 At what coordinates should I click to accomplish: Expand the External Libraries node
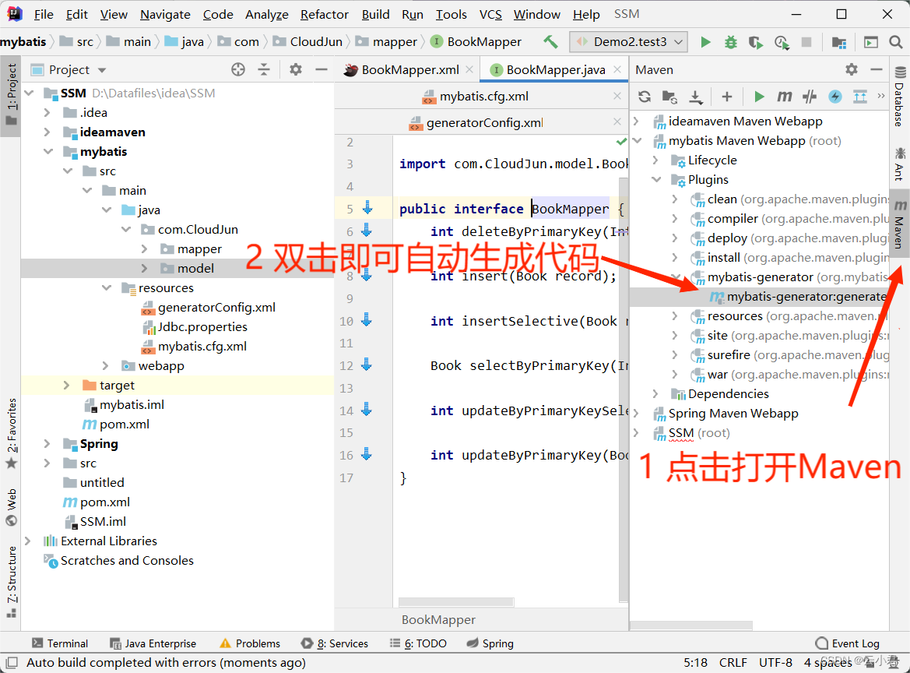pos(28,541)
